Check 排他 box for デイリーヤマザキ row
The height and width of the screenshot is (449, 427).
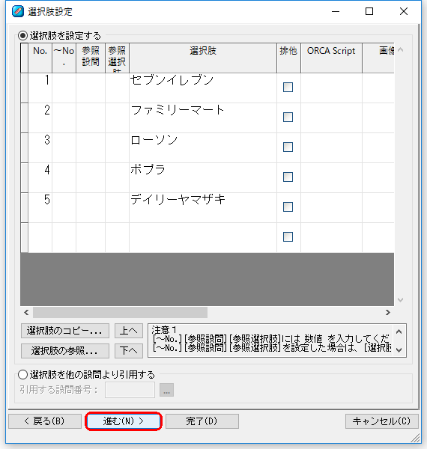[x=288, y=207]
